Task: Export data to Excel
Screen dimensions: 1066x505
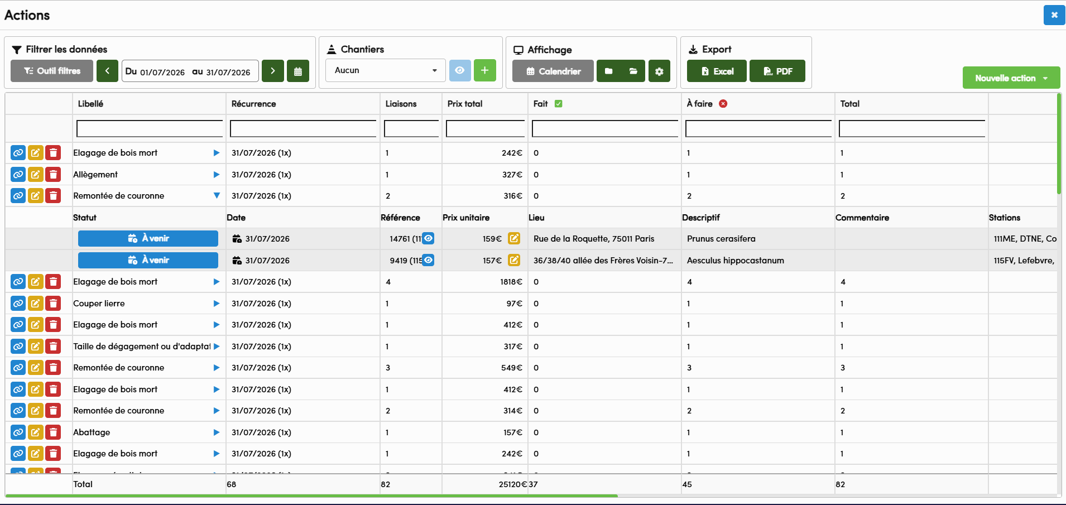Action: [x=717, y=71]
